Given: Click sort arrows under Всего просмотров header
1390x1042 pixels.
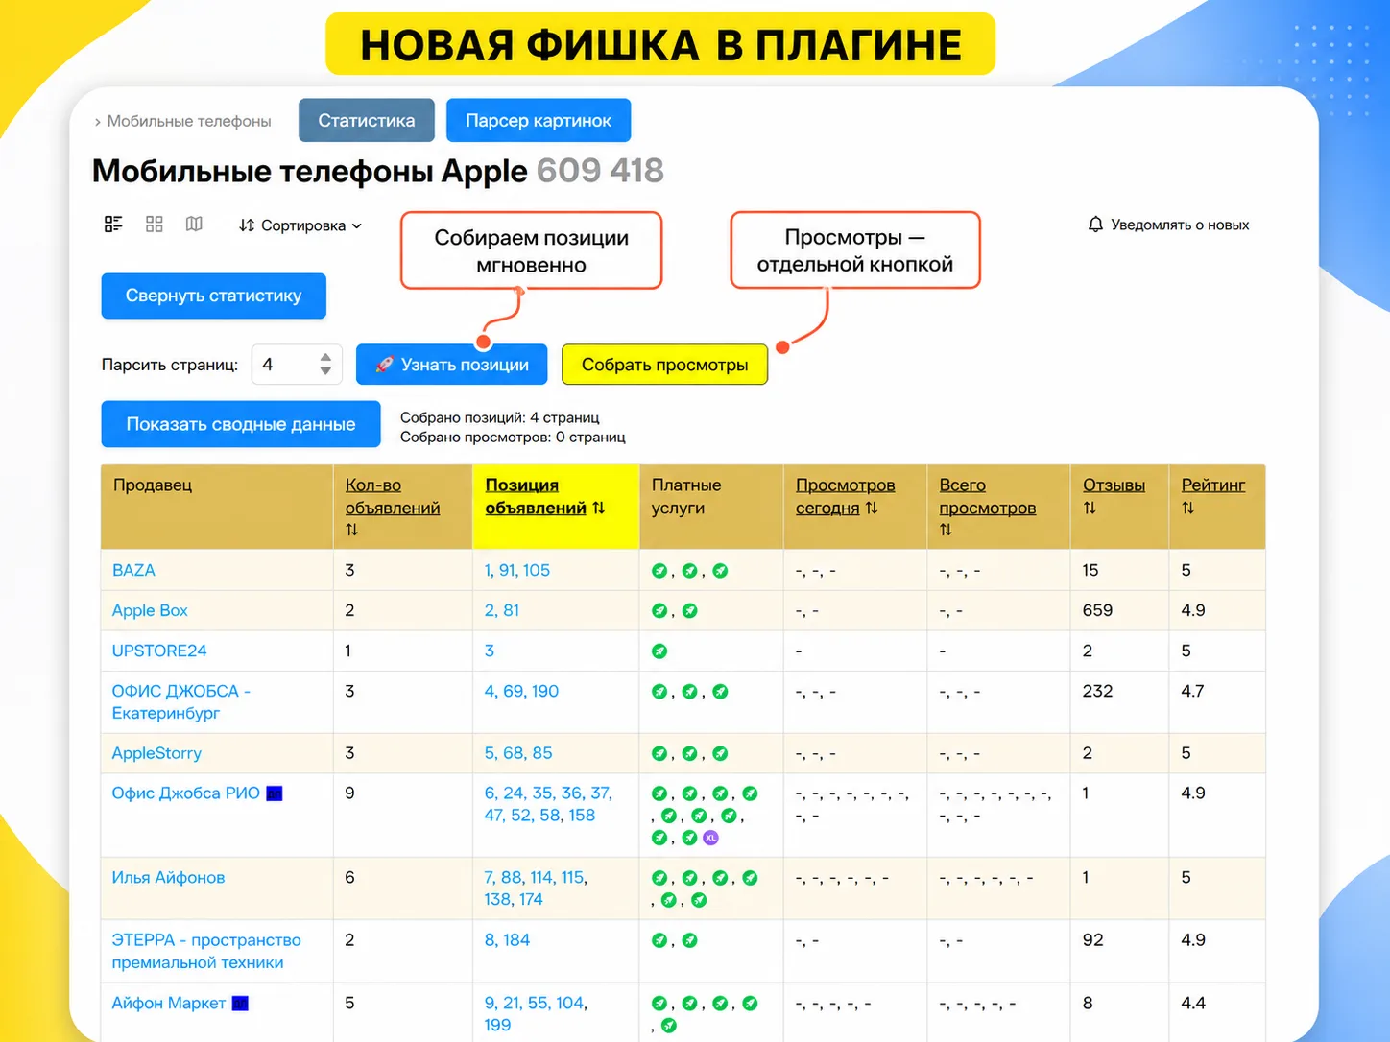Looking at the screenshot, I should (946, 530).
